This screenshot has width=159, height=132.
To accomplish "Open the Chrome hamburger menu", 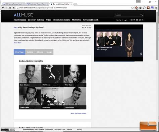I will coord(156,8).
